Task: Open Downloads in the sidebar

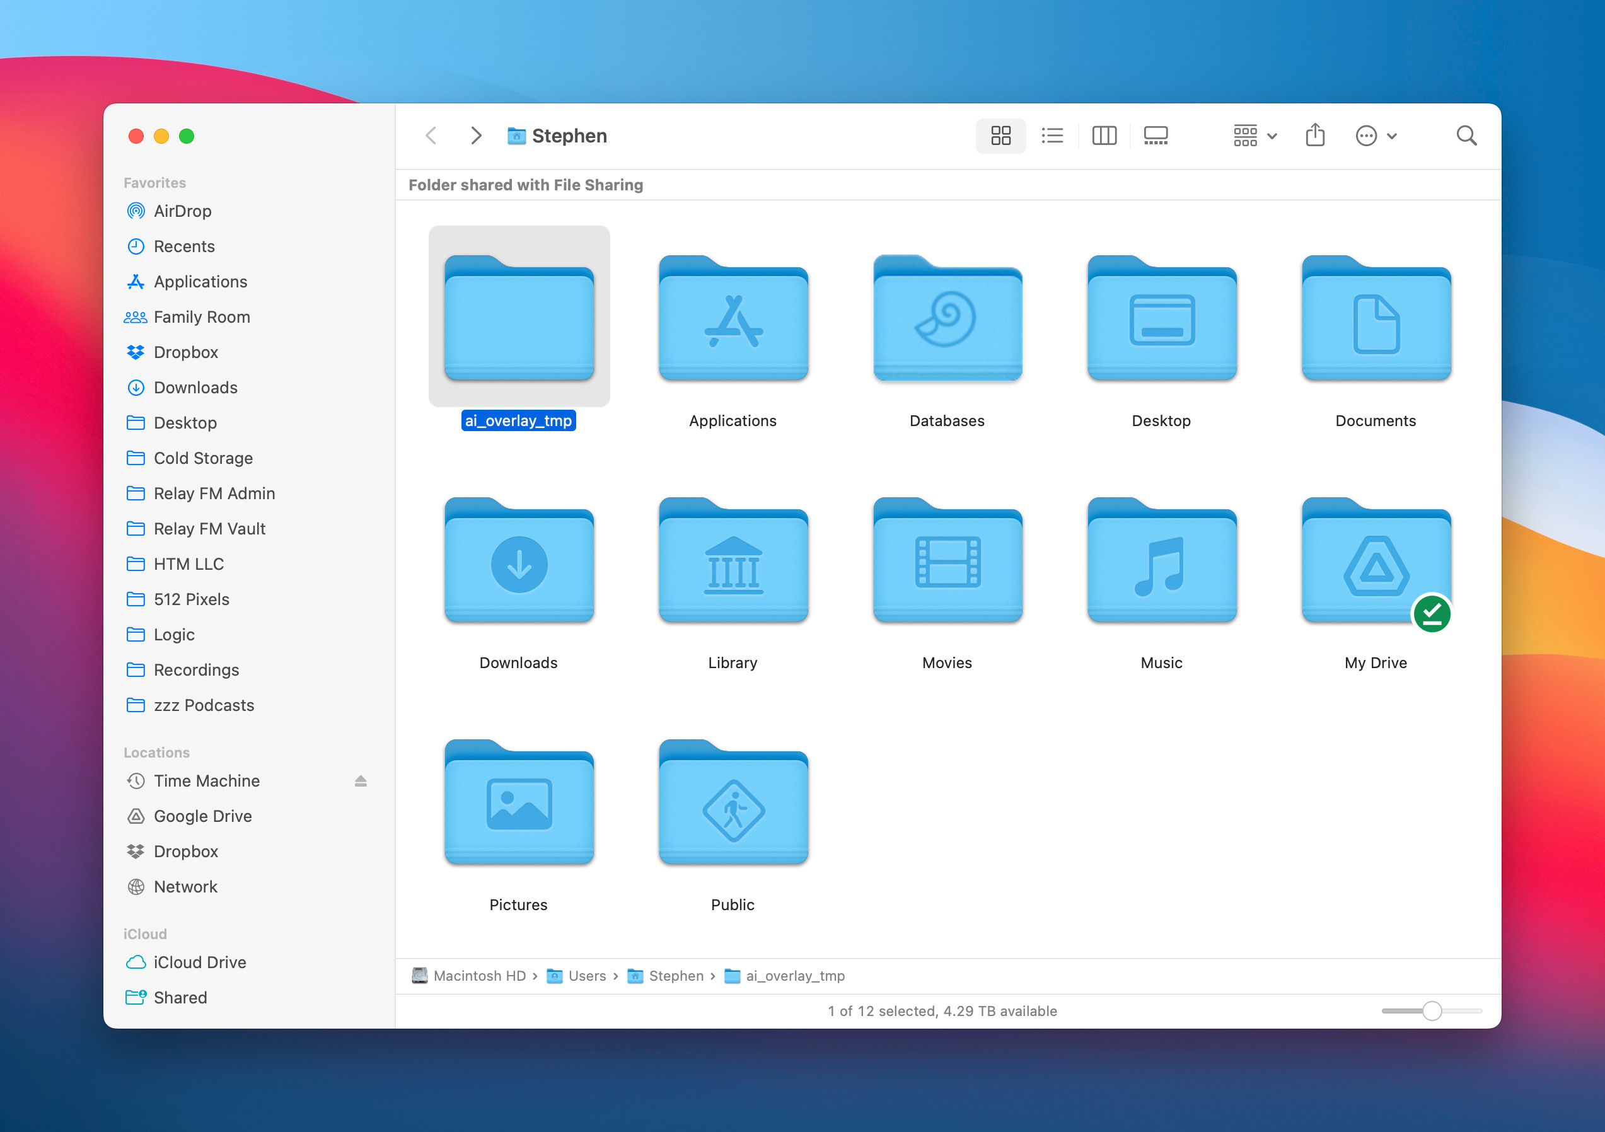Action: (x=248, y=387)
